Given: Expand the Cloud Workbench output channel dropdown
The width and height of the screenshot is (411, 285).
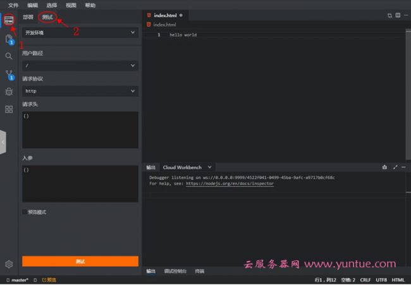Looking at the screenshot, I should (210, 167).
